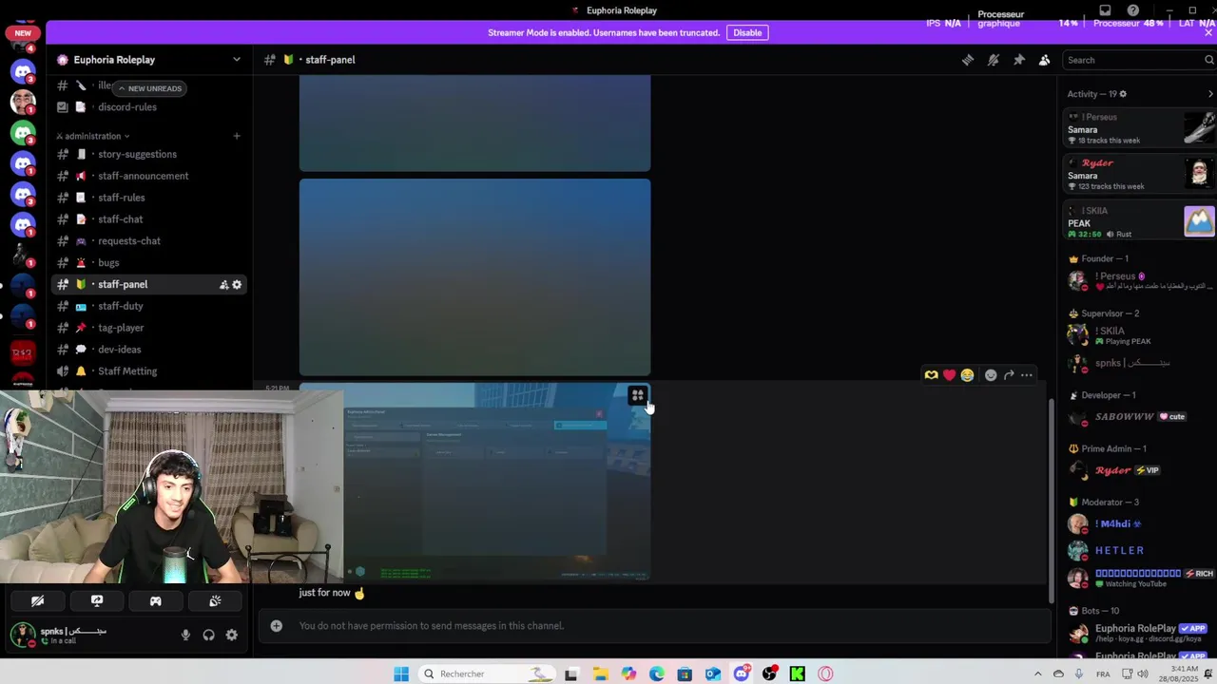Open the Discord help icon
This screenshot has height=684, width=1217.
coord(1132,10)
